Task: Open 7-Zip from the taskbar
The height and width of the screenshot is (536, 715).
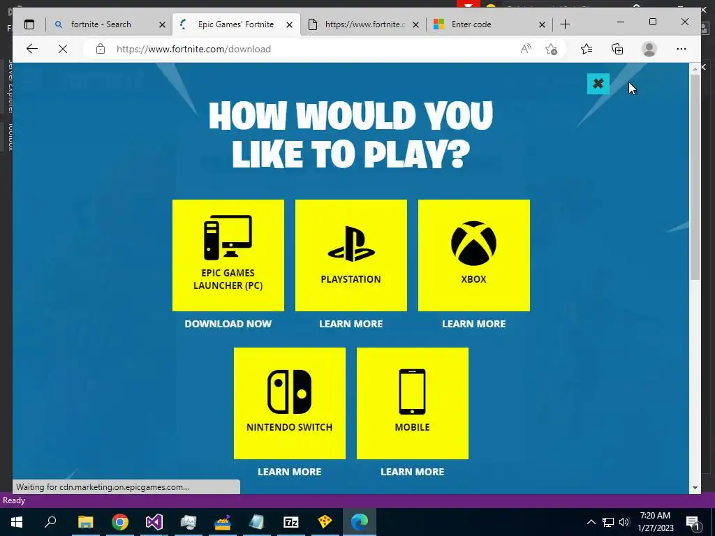Action: [291, 522]
